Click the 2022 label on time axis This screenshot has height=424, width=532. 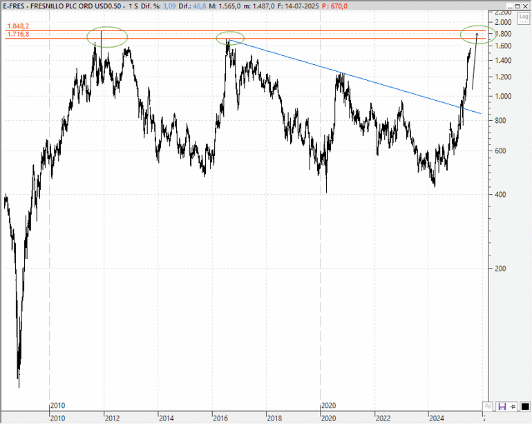coord(383,418)
